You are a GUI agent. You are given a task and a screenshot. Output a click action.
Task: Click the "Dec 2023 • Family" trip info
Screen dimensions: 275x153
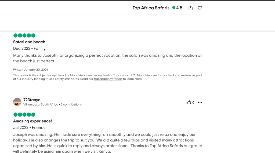[29, 48]
